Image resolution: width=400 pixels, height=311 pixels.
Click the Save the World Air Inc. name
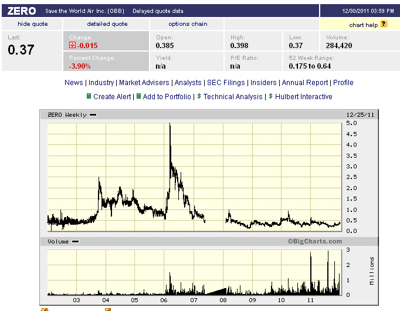click(84, 11)
